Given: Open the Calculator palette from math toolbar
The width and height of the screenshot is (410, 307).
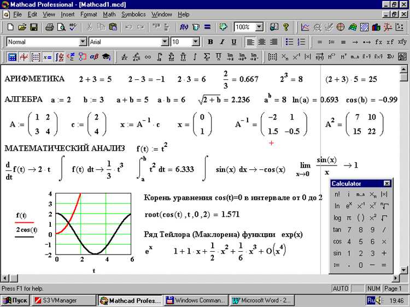Looking at the screenshot, I should [x=12, y=56].
